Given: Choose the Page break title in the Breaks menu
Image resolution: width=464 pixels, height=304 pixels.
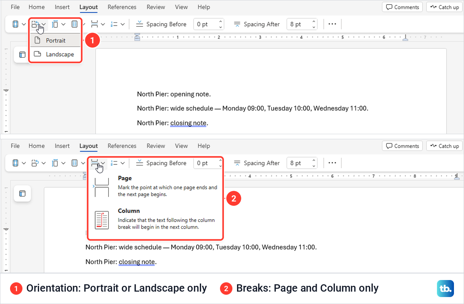Looking at the screenshot, I should coord(125,178).
